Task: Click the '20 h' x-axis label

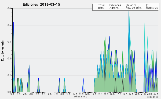Action: click(x=137, y=94)
